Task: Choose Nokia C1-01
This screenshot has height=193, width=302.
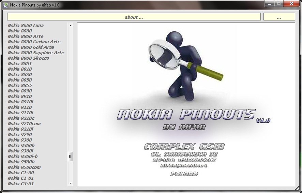Action: [21, 178]
